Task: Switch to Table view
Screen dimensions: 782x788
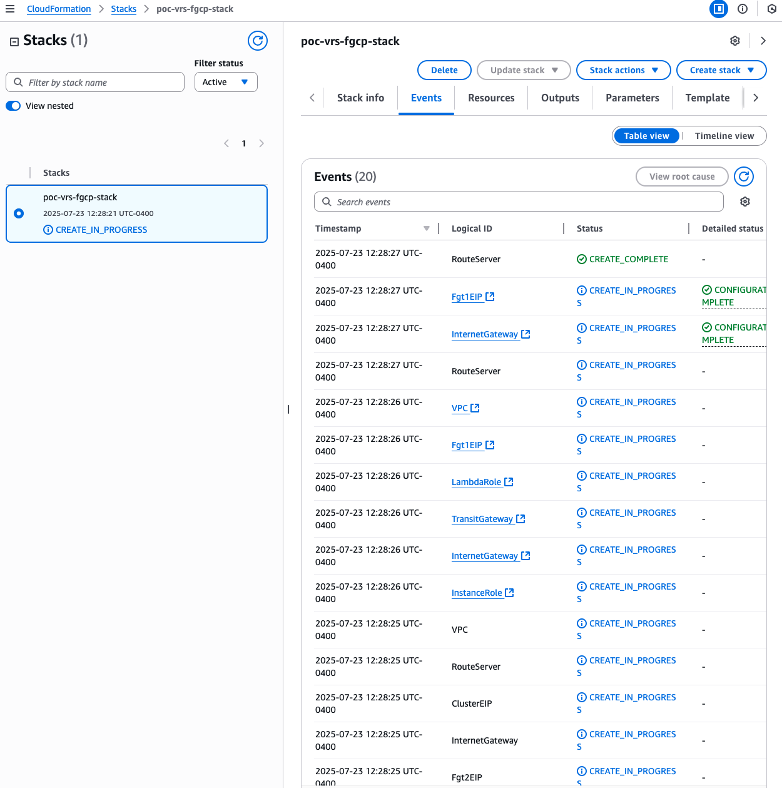Action: pos(647,136)
